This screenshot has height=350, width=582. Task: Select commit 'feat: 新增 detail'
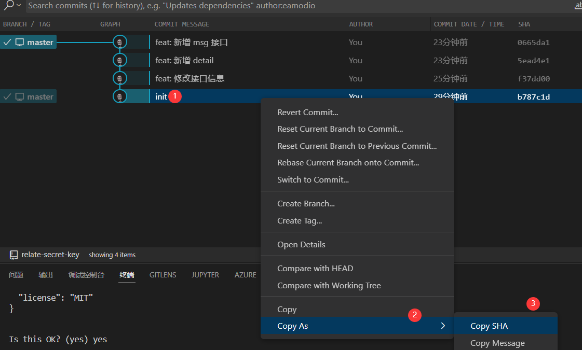pos(184,61)
